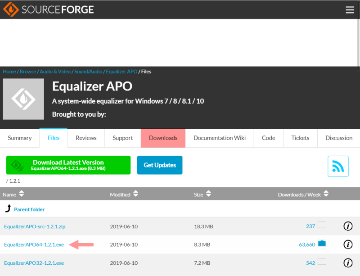Download EqualizerAPO64-1.2.1.exe
The width and height of the screenshot is (360, 276).
click(34, 244)
